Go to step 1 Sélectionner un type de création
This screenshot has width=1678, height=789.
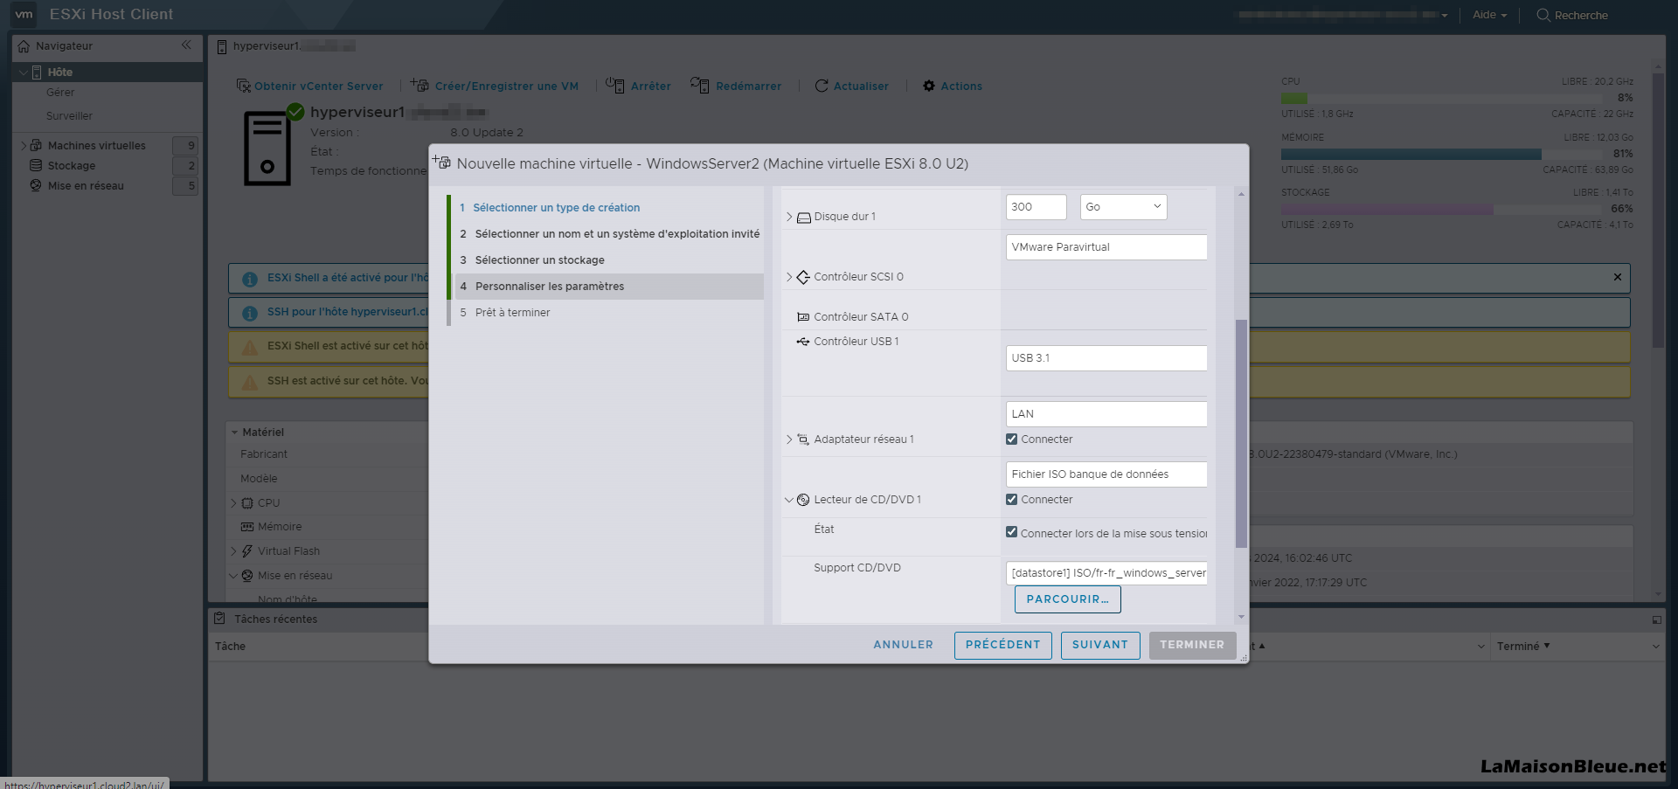pos(556,208)
